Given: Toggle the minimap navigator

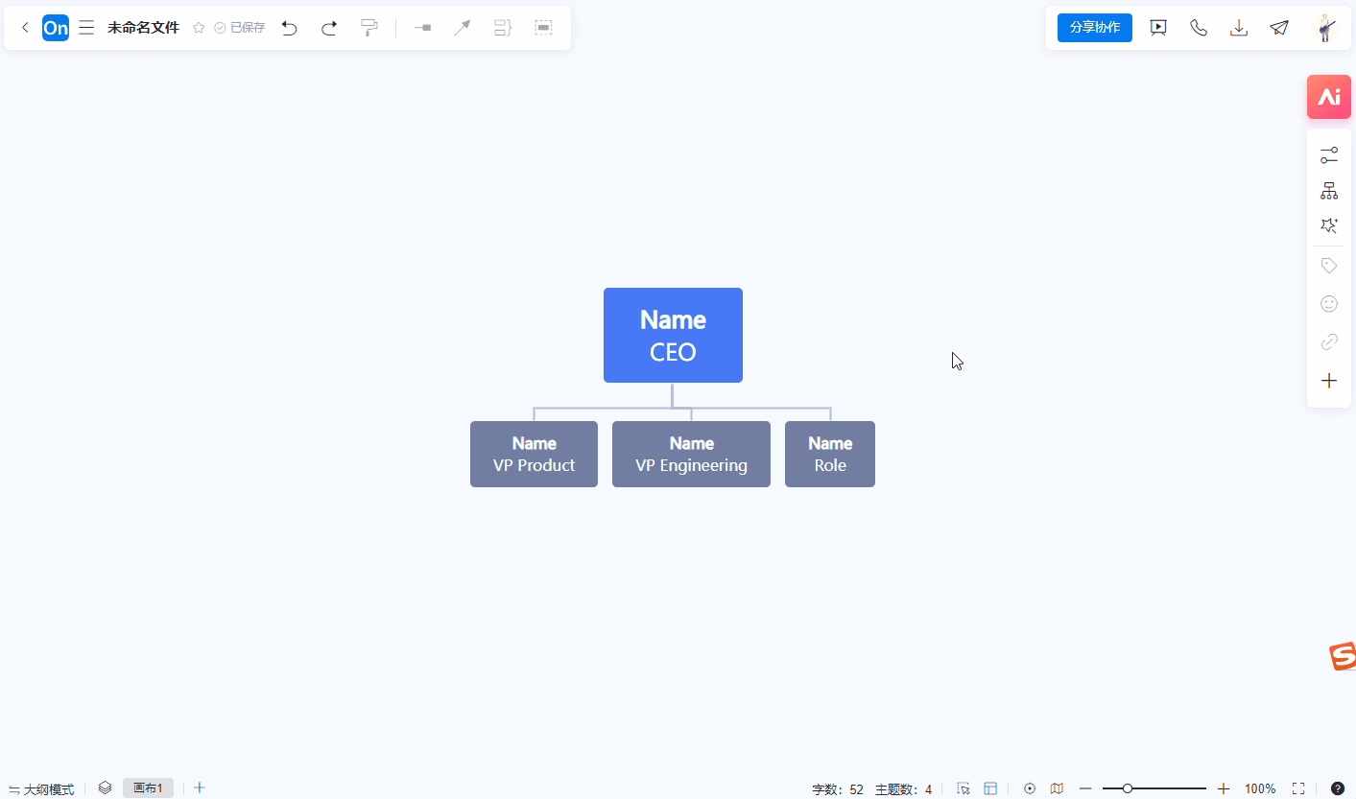Looking at the screenshot, I should tap(1057, 788).
